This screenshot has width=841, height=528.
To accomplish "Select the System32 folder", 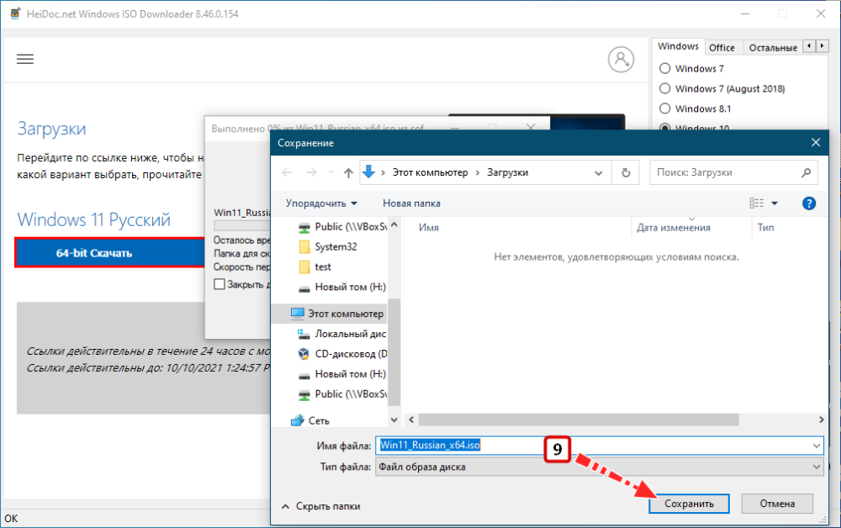I will click(x=335, y=246).
